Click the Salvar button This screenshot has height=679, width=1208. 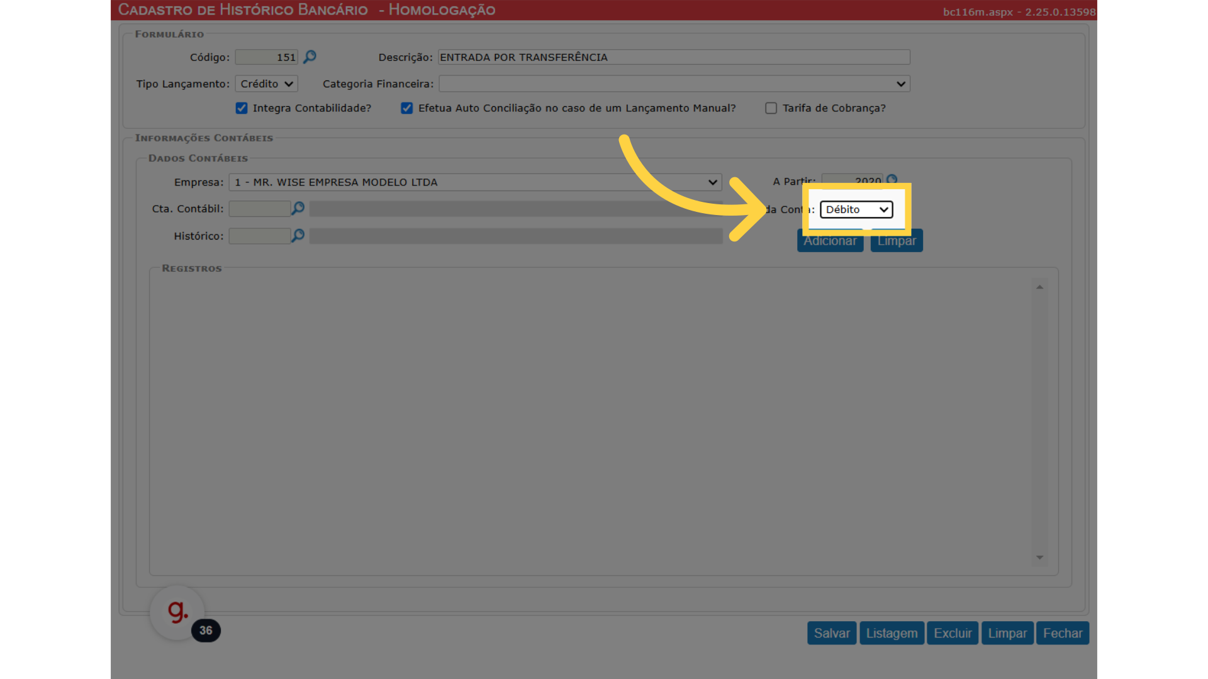tap(831, 633)
